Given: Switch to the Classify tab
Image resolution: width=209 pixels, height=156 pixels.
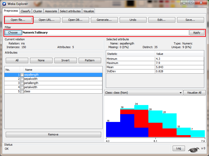Looking at the screenshot, I should pos(26,11).
